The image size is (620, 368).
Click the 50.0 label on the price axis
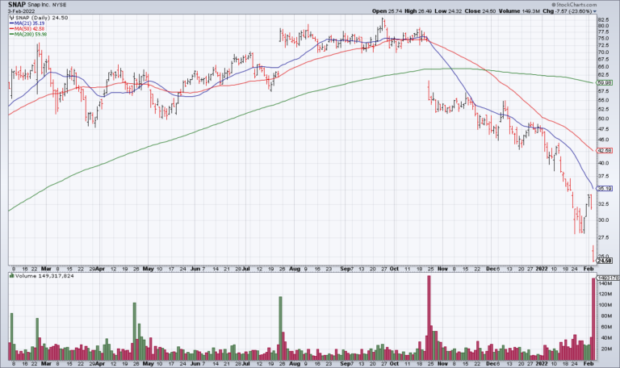[x=603, y=119]
